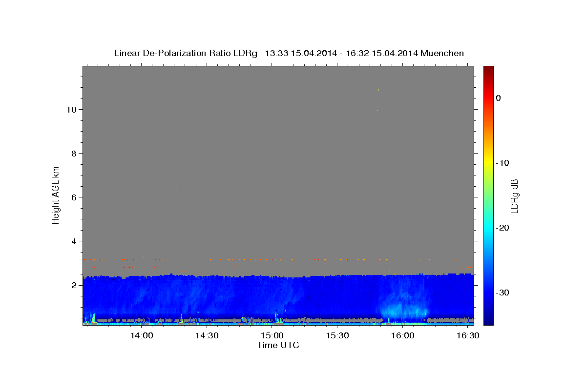Click the 16:30 time axis label

(468, 336)
